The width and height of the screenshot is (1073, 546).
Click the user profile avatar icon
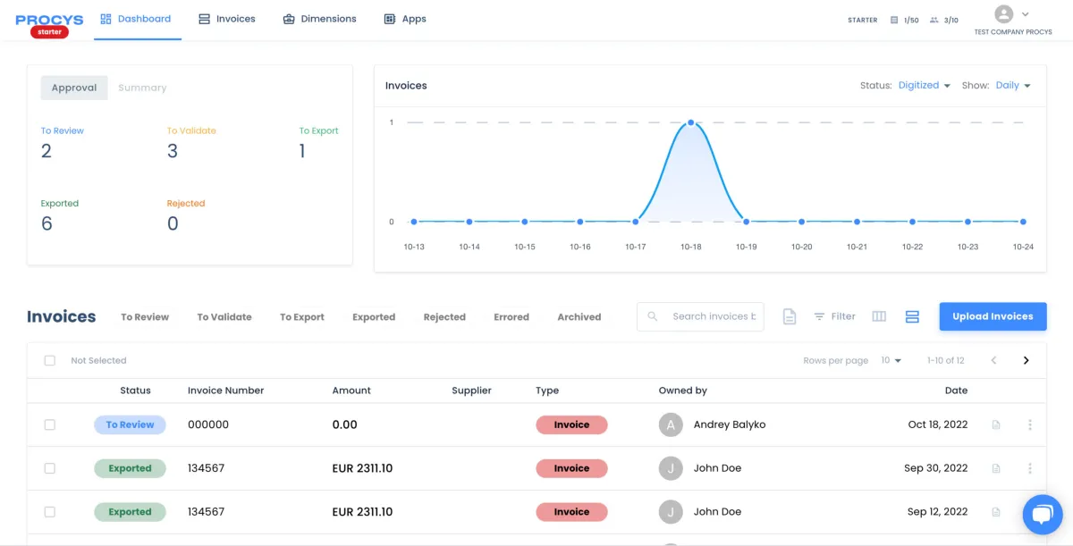pyautogui.click(x=1004, y=14)
